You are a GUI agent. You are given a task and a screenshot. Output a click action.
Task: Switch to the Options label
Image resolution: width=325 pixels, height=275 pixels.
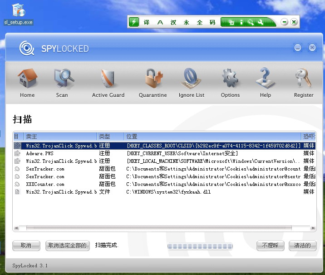click(230, 95)
